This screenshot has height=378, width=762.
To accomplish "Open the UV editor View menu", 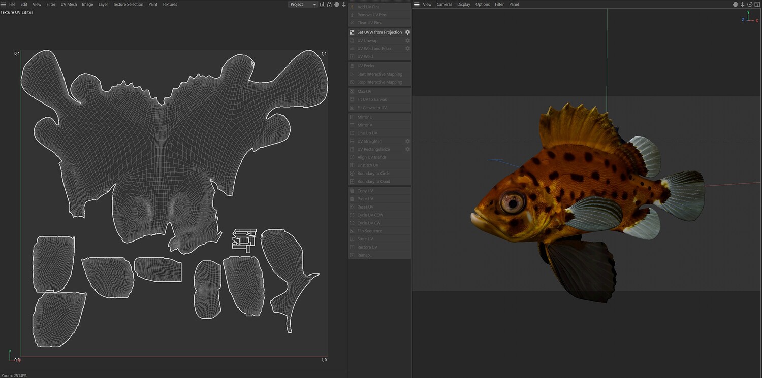I will tap(37, 4).
